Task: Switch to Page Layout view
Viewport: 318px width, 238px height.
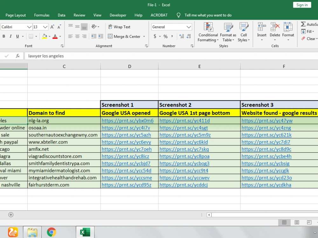Action: pyautogui.click(x=297, y=222)
